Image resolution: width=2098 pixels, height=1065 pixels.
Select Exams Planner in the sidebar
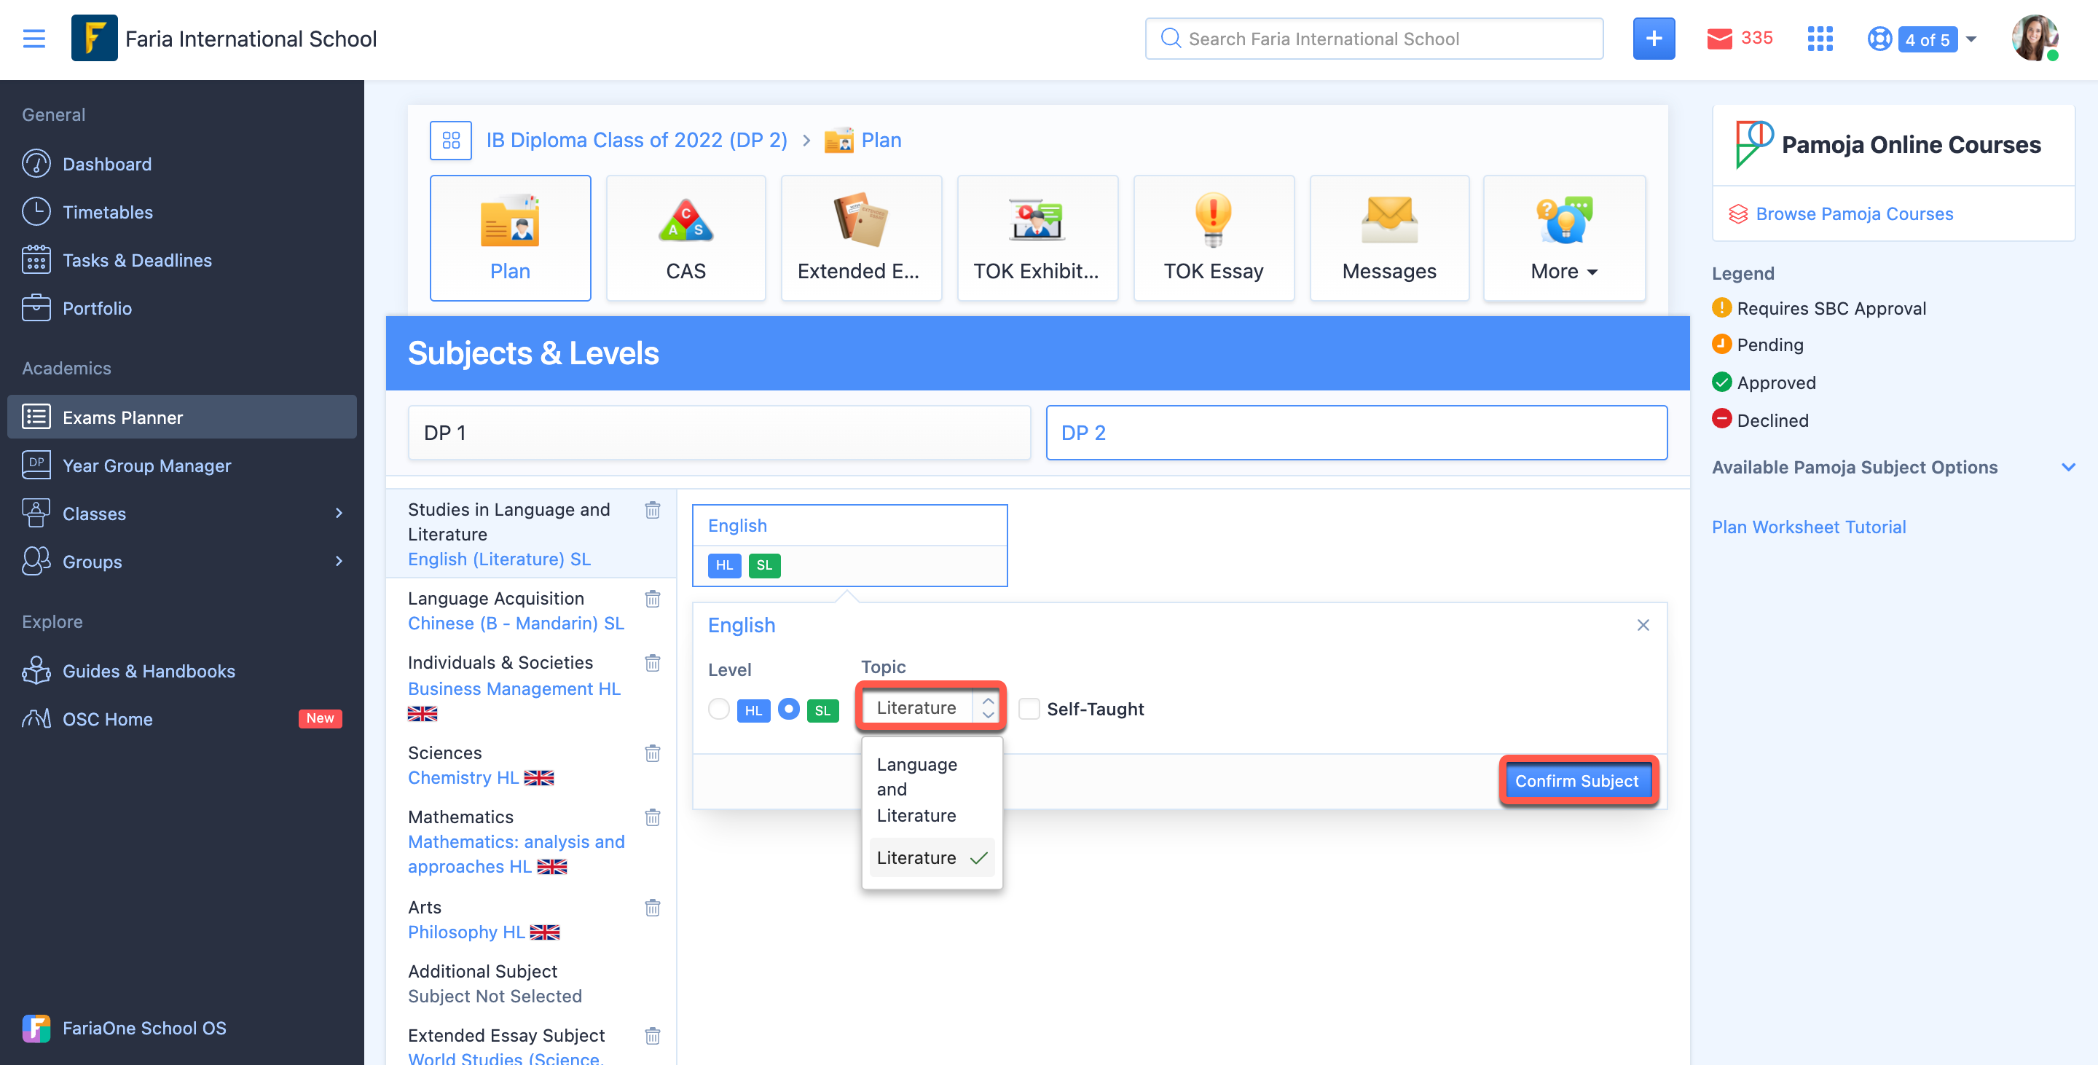click(181, 417)
